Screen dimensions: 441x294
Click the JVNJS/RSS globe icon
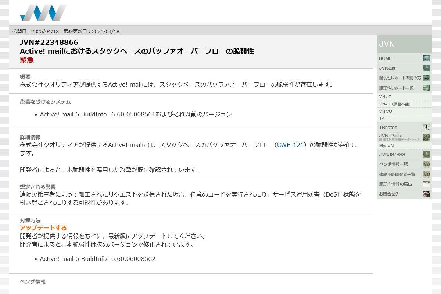426,154
